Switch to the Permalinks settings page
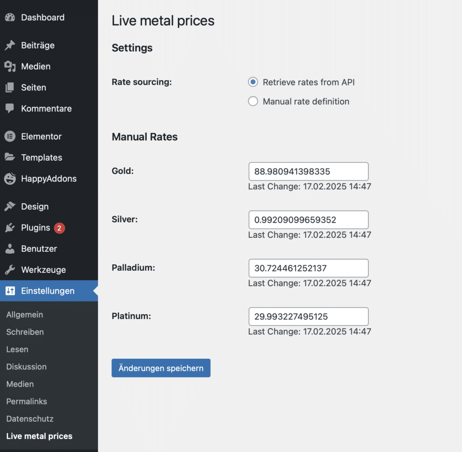462x452 pixels. [x=27, y=401]
